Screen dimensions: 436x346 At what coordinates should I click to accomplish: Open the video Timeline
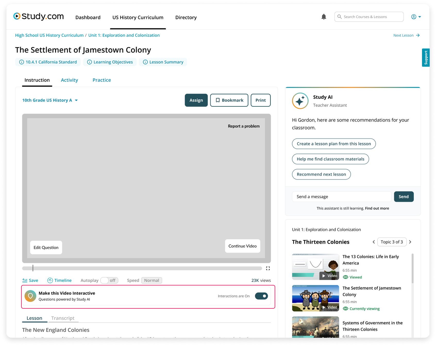point(60,281)
